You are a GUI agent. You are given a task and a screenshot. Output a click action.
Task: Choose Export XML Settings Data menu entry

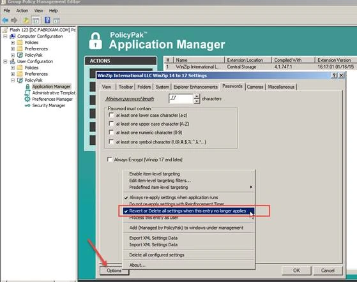153,238
